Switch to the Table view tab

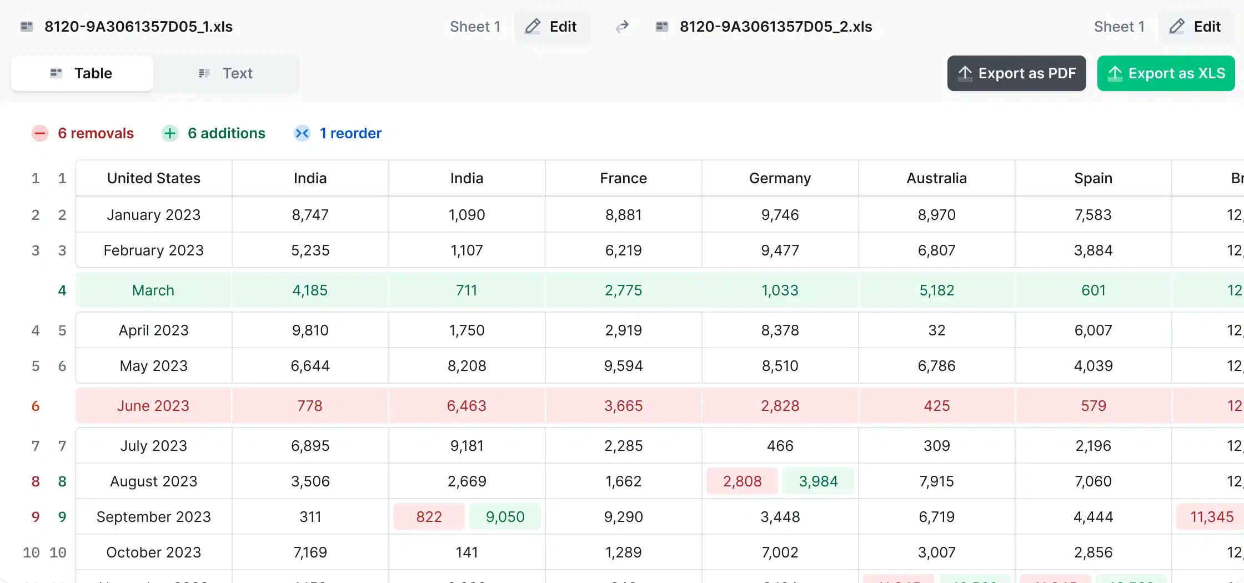click(x=82, y=73)
